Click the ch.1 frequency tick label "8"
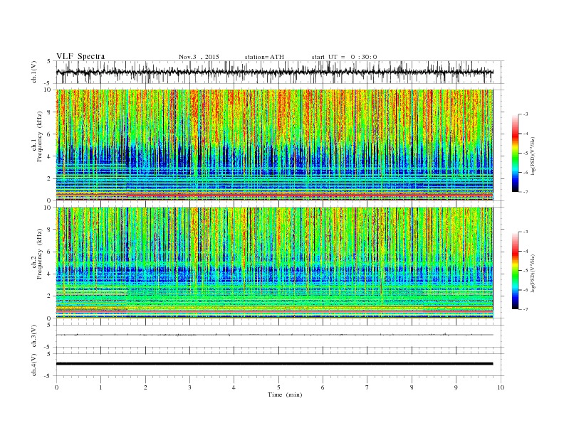The width and height of the screenshot is (564, 435). [49, 112]
